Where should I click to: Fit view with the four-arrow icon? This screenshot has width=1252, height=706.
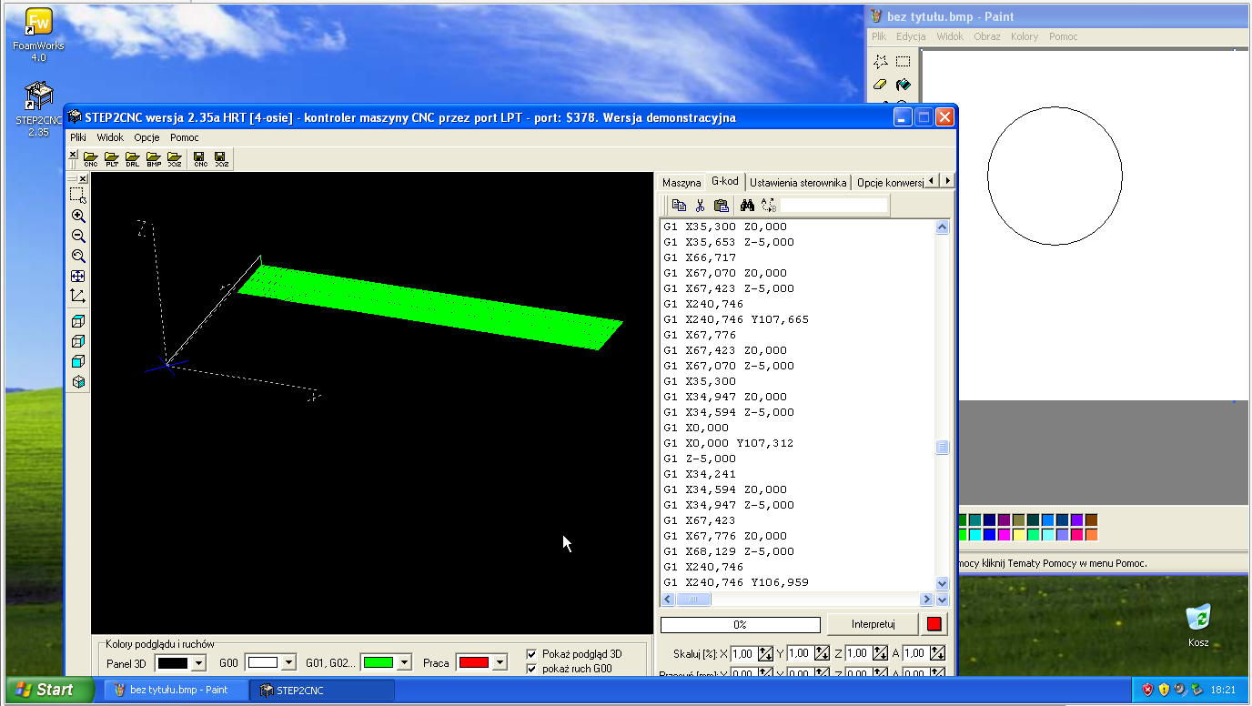click(x=78, y=276)
